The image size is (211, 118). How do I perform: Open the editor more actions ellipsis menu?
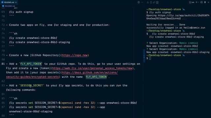tap(142, 2)
